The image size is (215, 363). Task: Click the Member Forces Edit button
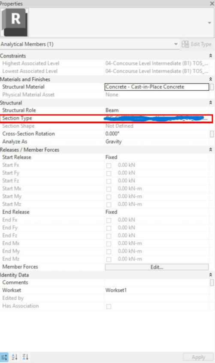(157, 267)
